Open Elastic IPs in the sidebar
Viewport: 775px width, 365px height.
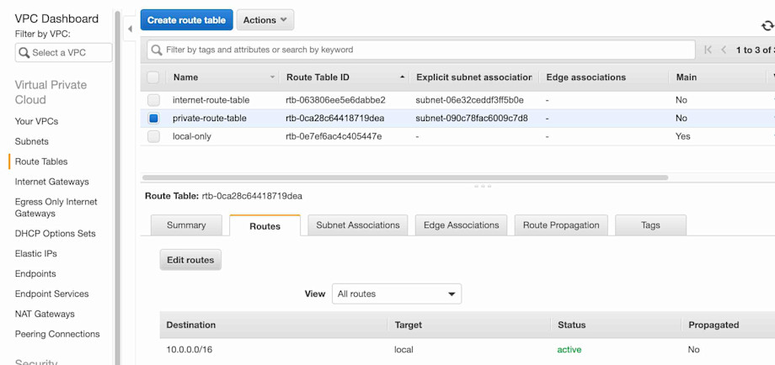point(35,253)
